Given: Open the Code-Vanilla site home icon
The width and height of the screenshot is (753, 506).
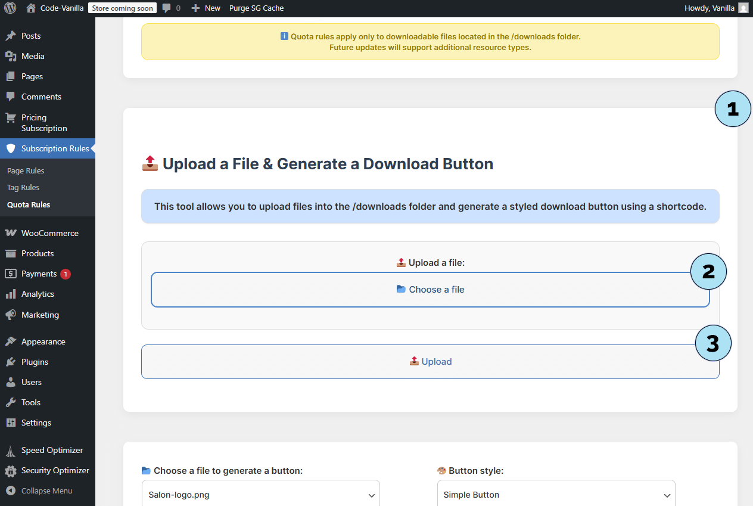Looking at the screenshot, I should 31,8.
